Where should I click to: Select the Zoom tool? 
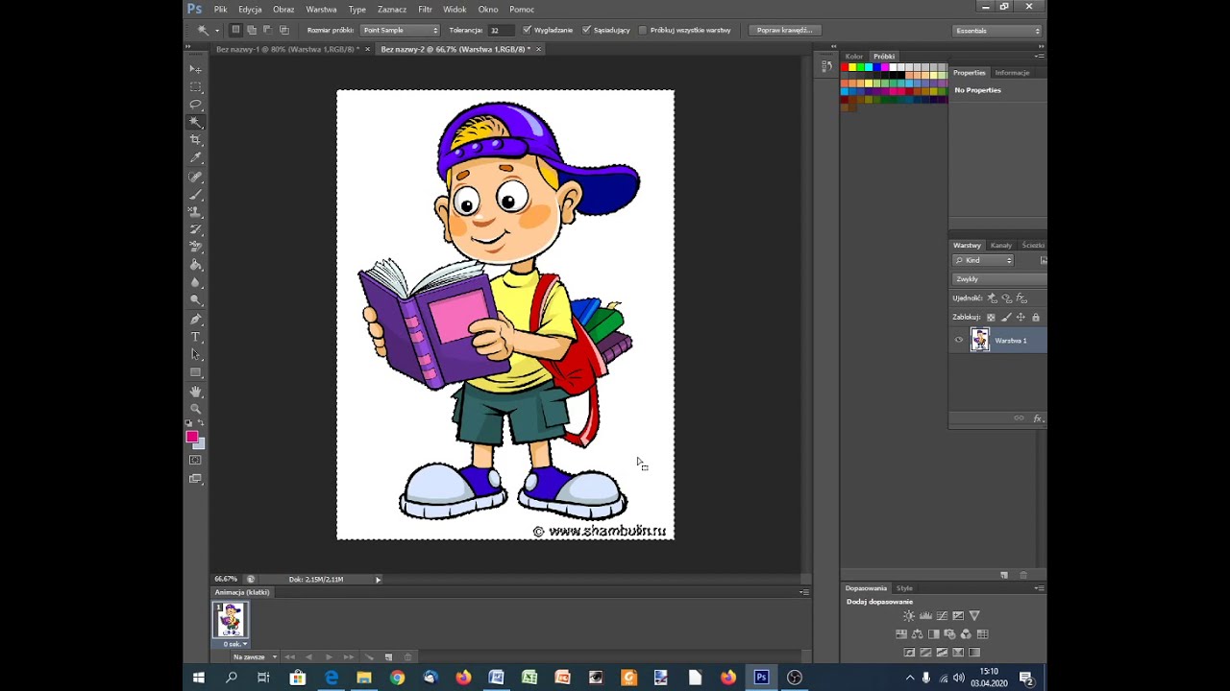pyautogui.click(x=195, y=409)
